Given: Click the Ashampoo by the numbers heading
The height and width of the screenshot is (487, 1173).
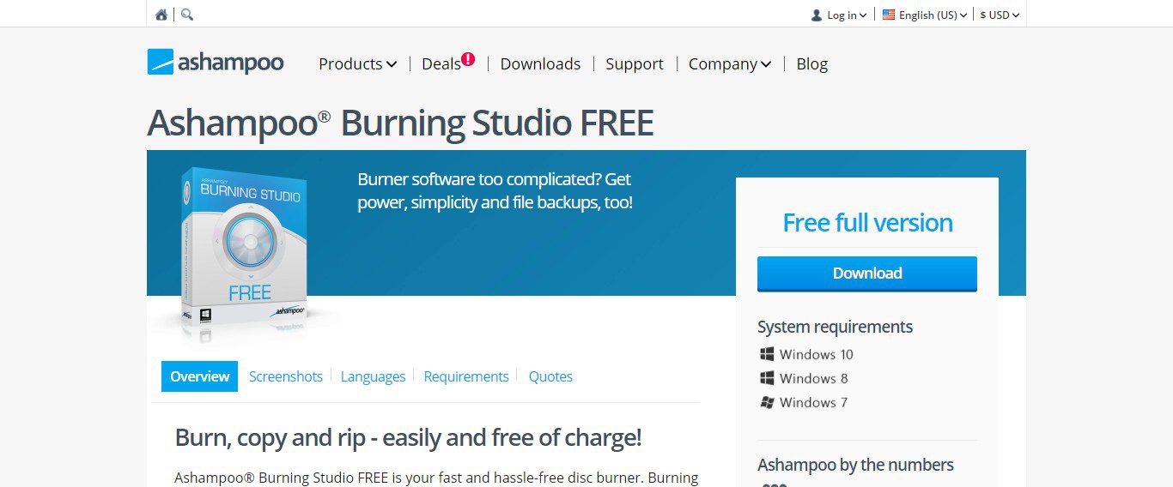Looking at the screenshot, I should [855, 465].
